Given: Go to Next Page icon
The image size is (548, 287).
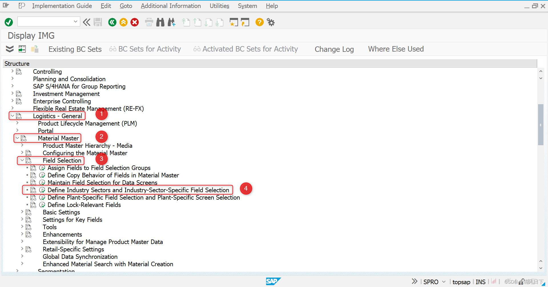Looking at the screenshot, I should pos(208,22).
